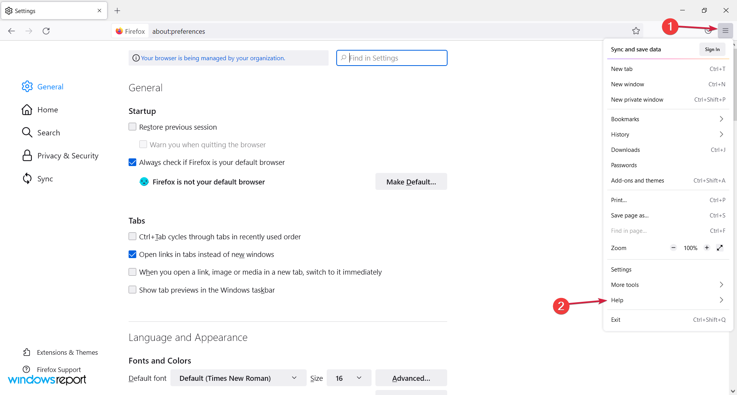The image size is (737, 395).
Task: Uncheck Open links in tabs instead of windows
Action: click(x=132, y=254)
